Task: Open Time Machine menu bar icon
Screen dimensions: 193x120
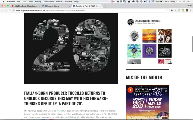Action: 141,1
